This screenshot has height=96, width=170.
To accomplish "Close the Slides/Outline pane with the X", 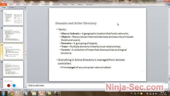I will 25,7.
